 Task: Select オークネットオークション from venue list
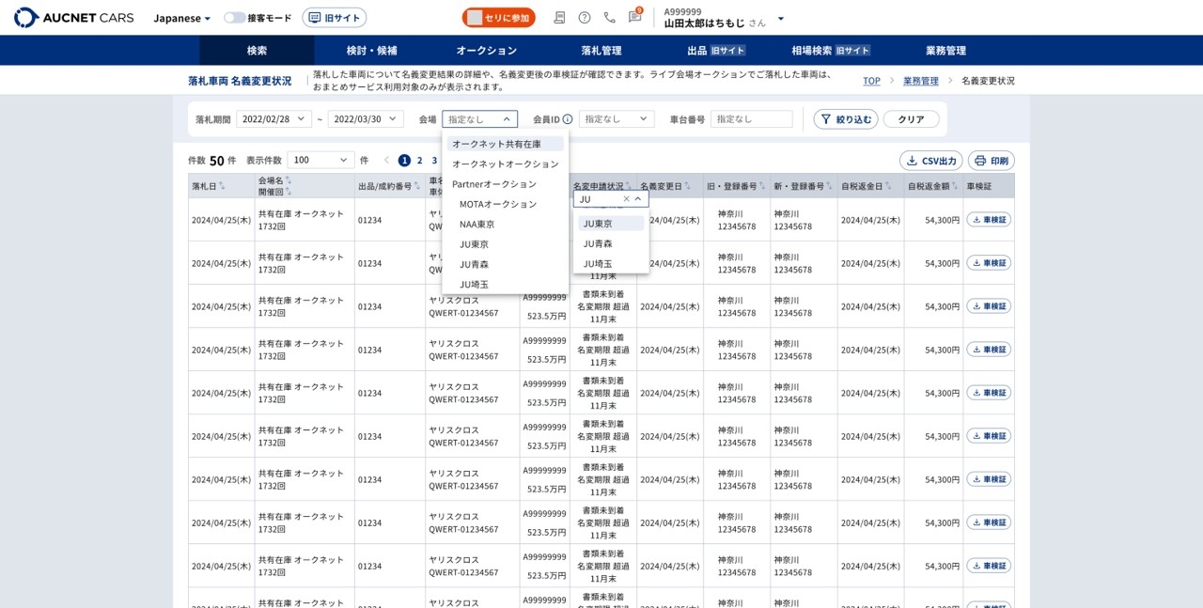505,164
